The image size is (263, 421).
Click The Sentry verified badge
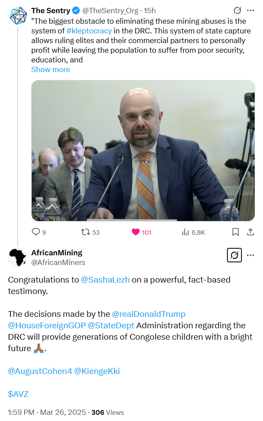pos(76,11)
